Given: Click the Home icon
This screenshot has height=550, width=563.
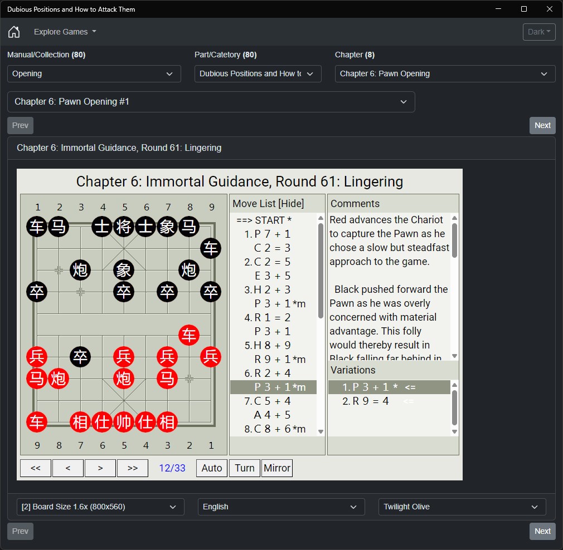Looking at the screenshot, I should click(14, 32).
